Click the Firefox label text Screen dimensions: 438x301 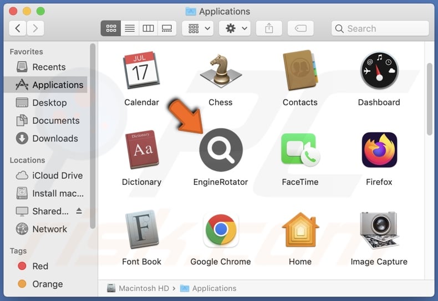[379, 182]
